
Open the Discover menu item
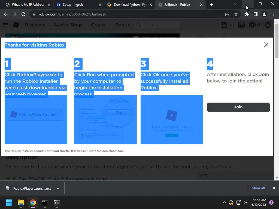coord(35,25)
